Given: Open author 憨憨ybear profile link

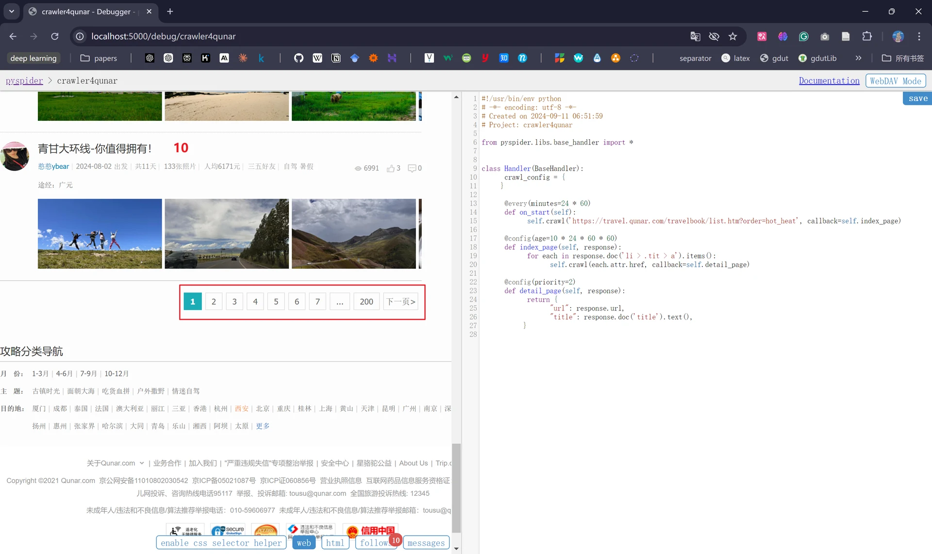Looking at the screenshot, I should (x=53, y=166).
